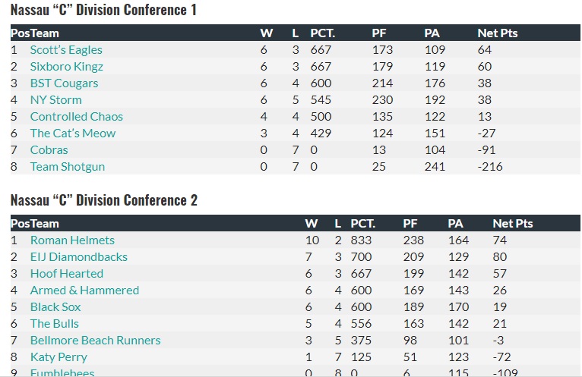Sort Conference 2 by PF column header
This screenshot has height=377, width=582.
pos(410,224)
